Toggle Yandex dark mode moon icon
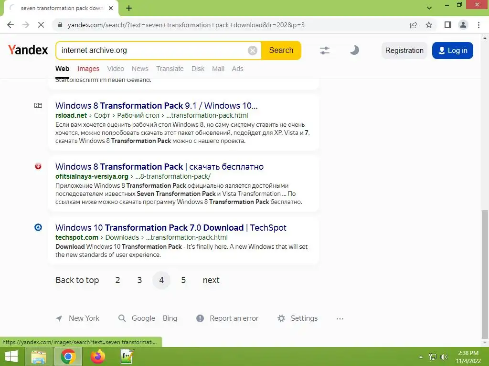This screenshot has width=489, height=366. pyautogui.click(x=354, y=50)
